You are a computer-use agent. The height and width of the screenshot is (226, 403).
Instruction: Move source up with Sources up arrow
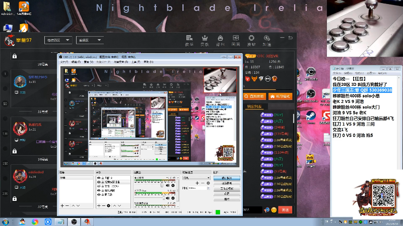115,205
